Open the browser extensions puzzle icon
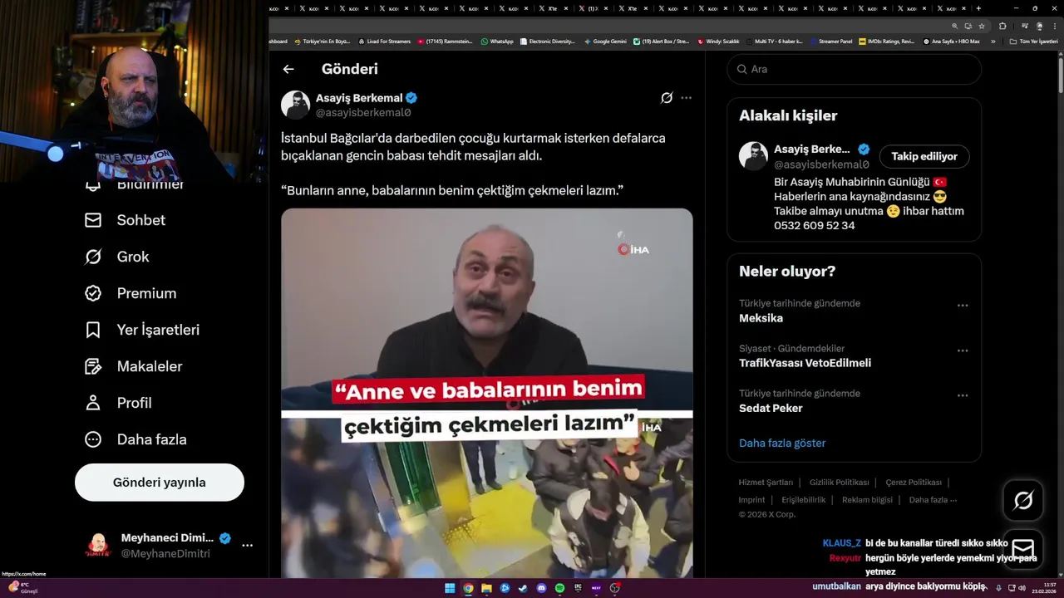 coord(1002,26)
